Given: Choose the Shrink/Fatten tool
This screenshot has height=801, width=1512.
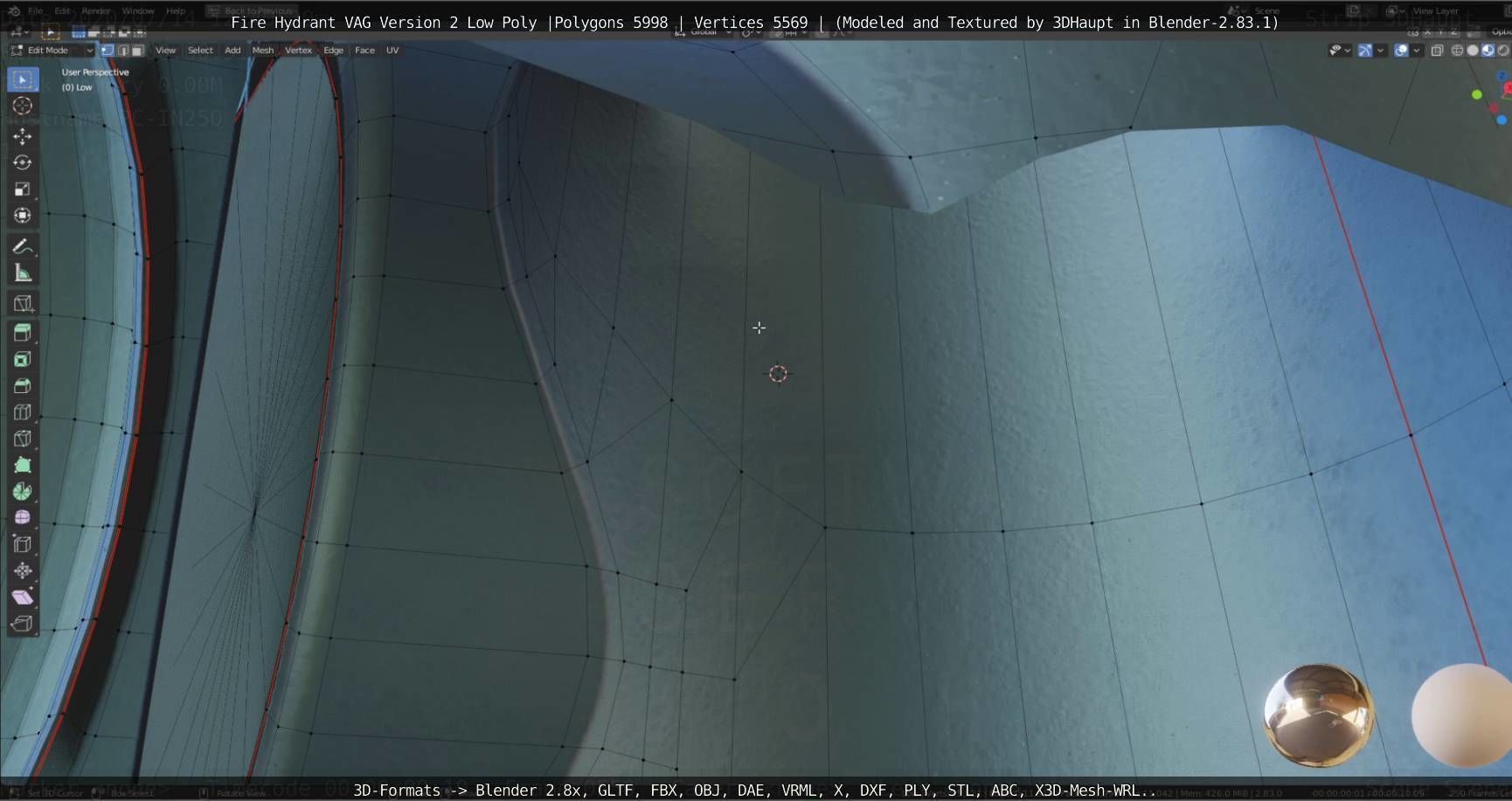Looking at the screenshot, I should click(x=23, y=570).
